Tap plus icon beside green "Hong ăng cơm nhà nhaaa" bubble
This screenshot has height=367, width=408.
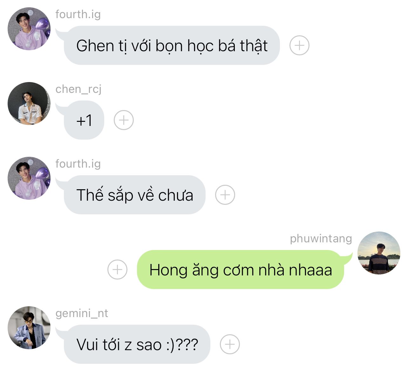[117, 270]
